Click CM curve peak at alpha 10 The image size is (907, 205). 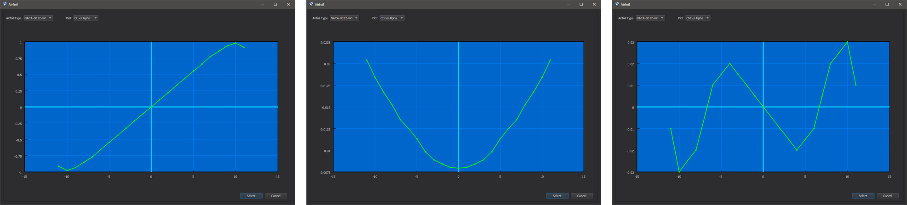847,42
